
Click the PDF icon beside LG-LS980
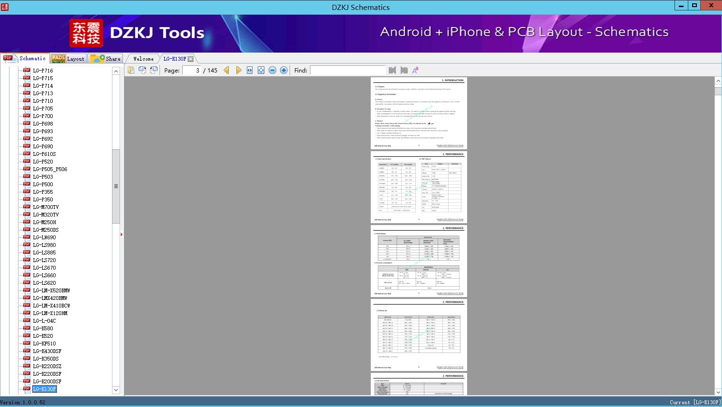coord(27,244)
